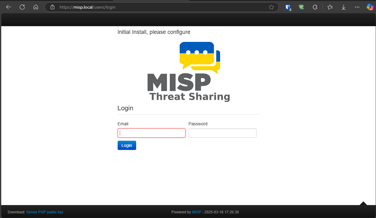Open the Bitwarden extension with badge 2

click(x=288, y=7)
